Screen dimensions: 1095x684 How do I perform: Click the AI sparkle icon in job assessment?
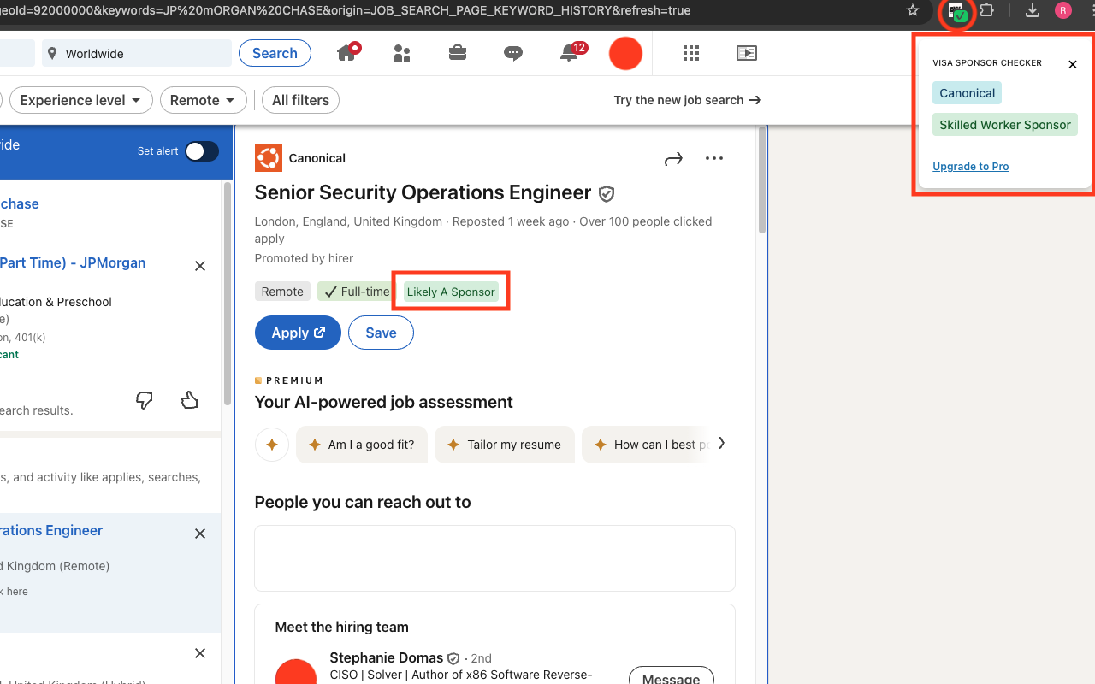[x=272, y=445]
